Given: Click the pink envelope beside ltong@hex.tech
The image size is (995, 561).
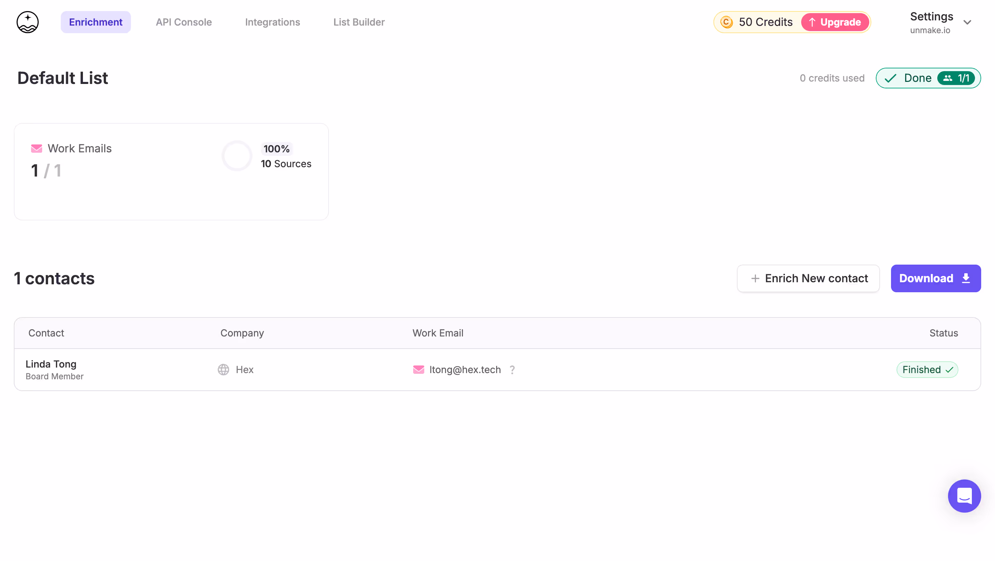Looking at the screenshot, I should 419,370.
